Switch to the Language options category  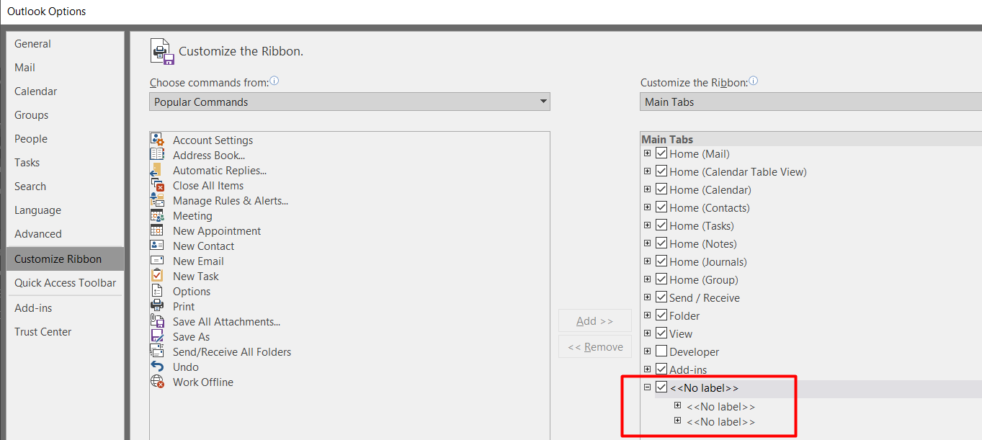pos(65,210)
